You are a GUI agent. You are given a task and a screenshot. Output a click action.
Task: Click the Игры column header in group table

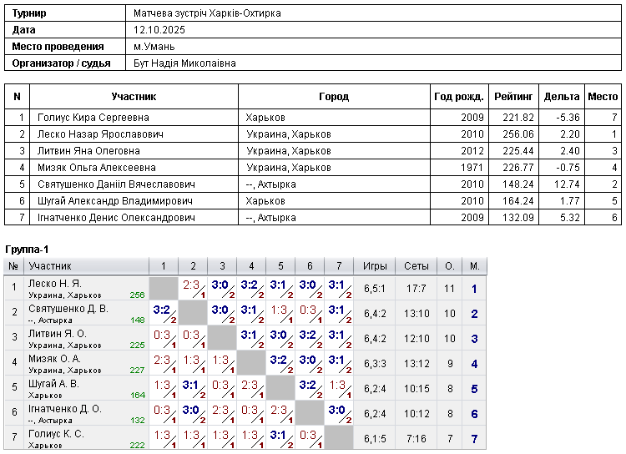coord(375,266)
